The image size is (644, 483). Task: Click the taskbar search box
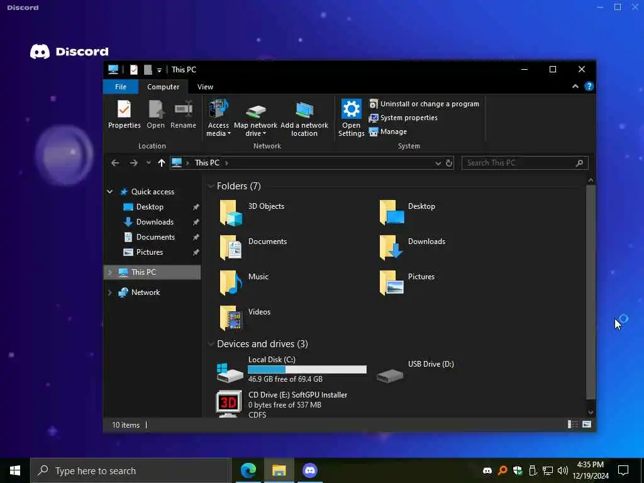click(x=131, y=470)
